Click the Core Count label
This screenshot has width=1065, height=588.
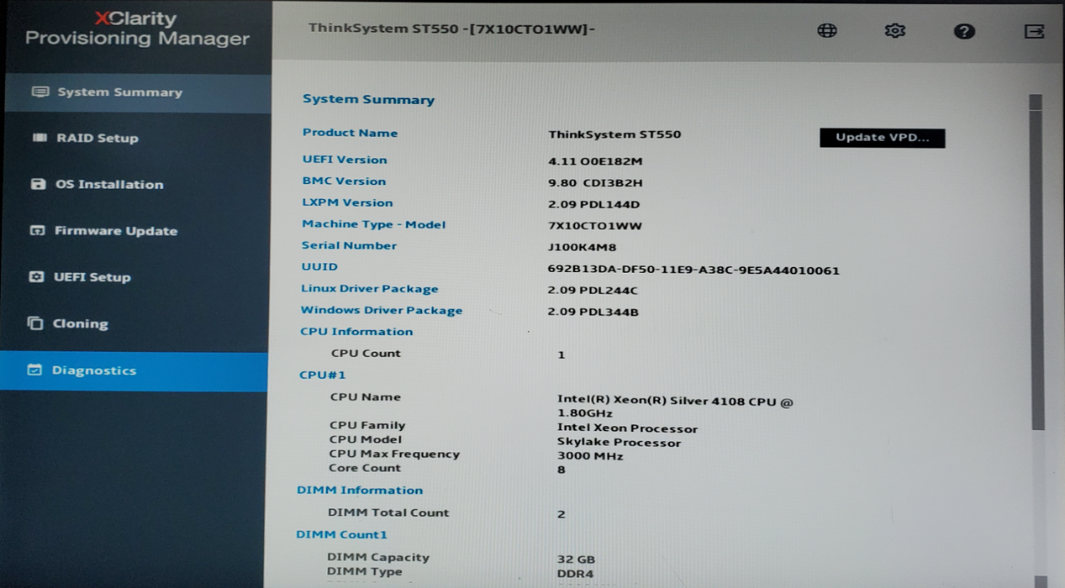tap(365, 468)
